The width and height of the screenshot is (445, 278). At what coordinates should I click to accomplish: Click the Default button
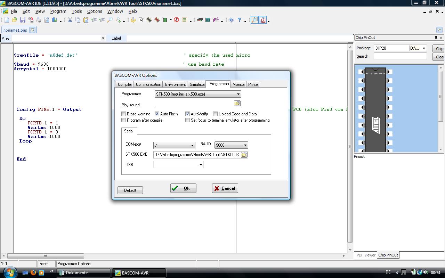tap(130, 190)
